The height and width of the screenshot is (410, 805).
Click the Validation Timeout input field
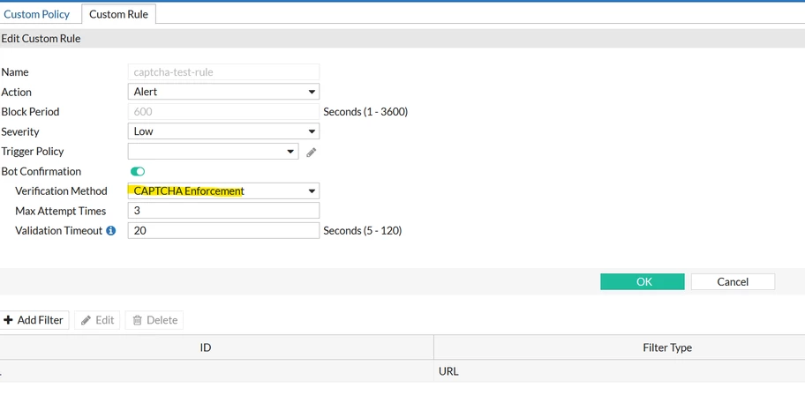223,230
